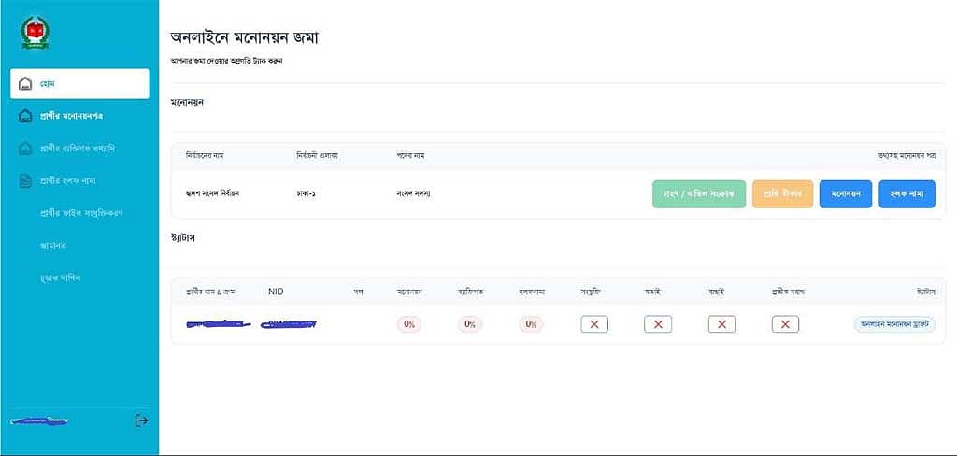The image size is (957, 456).
Task: Click the 0% badge under হলফনামা column
Action: (x=531, y=325)
